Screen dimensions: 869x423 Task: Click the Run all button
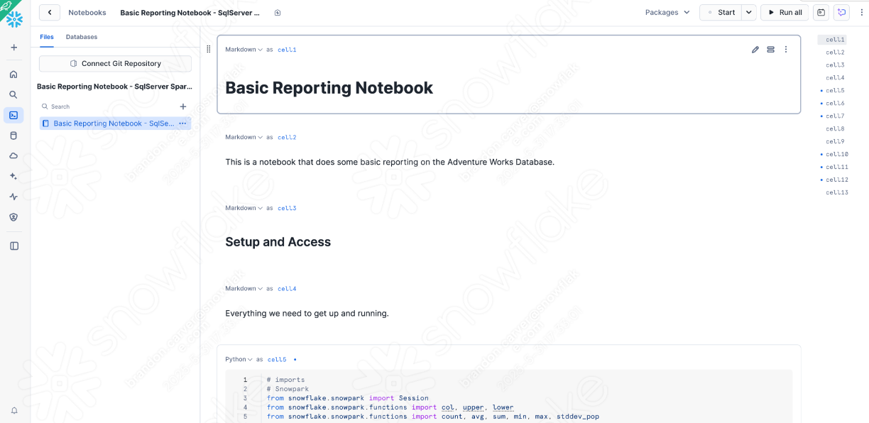coord(785,13)
